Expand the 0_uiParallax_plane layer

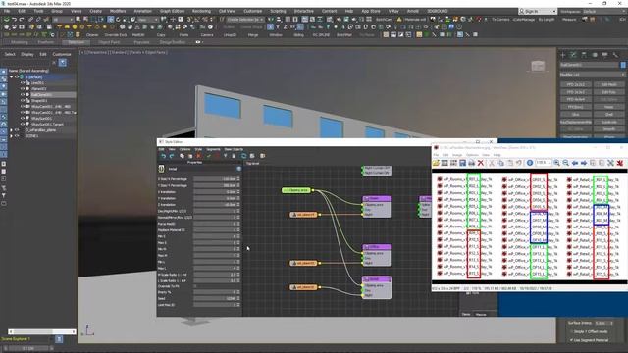(x=11, y=130)
